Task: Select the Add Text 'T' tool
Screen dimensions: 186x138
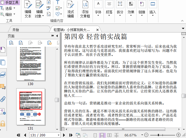Action: pos(58,2)
